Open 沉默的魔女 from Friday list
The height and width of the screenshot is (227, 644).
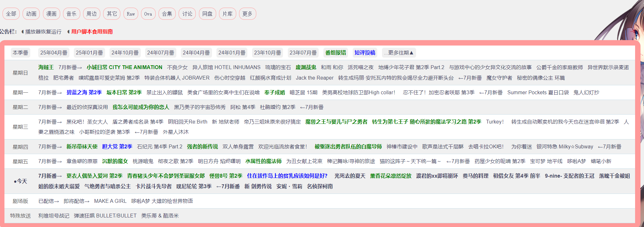[x=115, y=161]
